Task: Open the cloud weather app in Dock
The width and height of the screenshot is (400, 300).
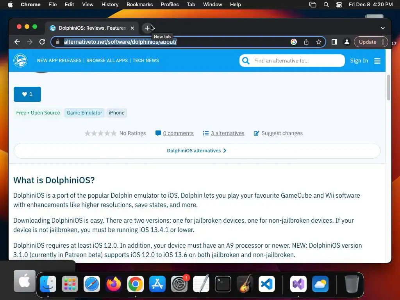Action: (320, 284)
